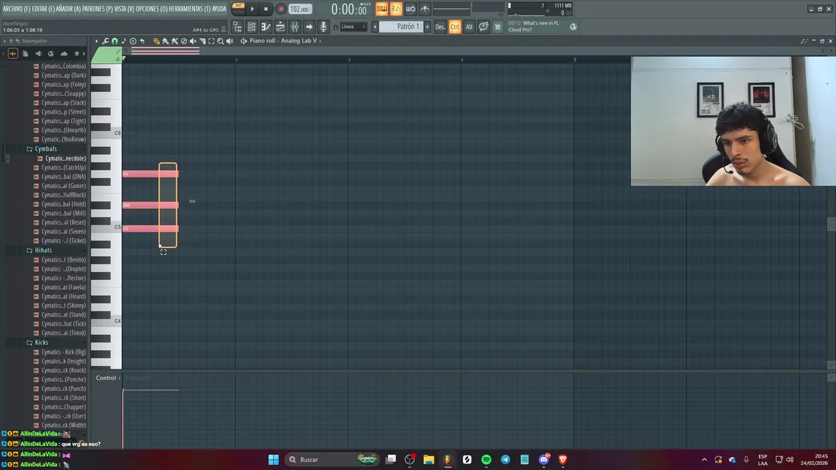Viewport: 836px width, 470px height.
Task: Select Cymatics Kick (Big) sample
Action: tap(63, 352)
